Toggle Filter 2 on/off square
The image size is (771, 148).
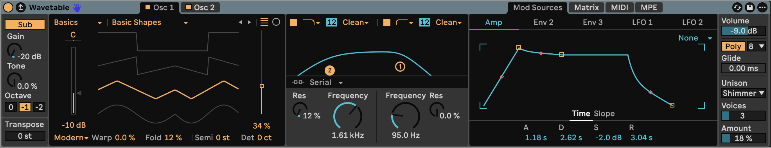[387, 22]
